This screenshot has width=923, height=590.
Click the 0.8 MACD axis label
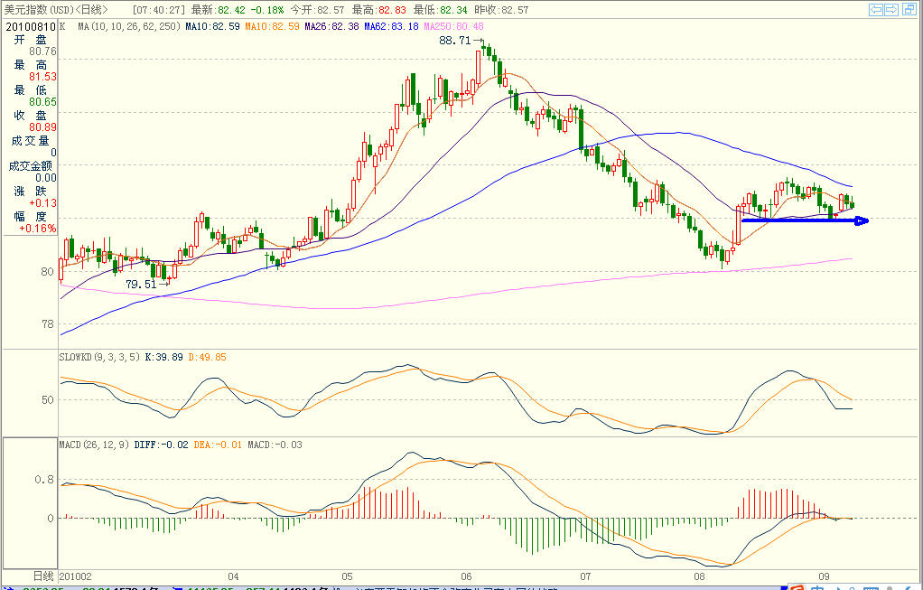click(x=44, y=480)
